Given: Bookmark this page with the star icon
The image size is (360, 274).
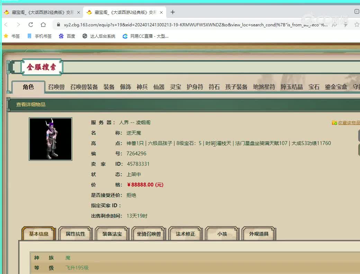Looking at the screenshot, I should pyautogui.click(x=357, y=25).
